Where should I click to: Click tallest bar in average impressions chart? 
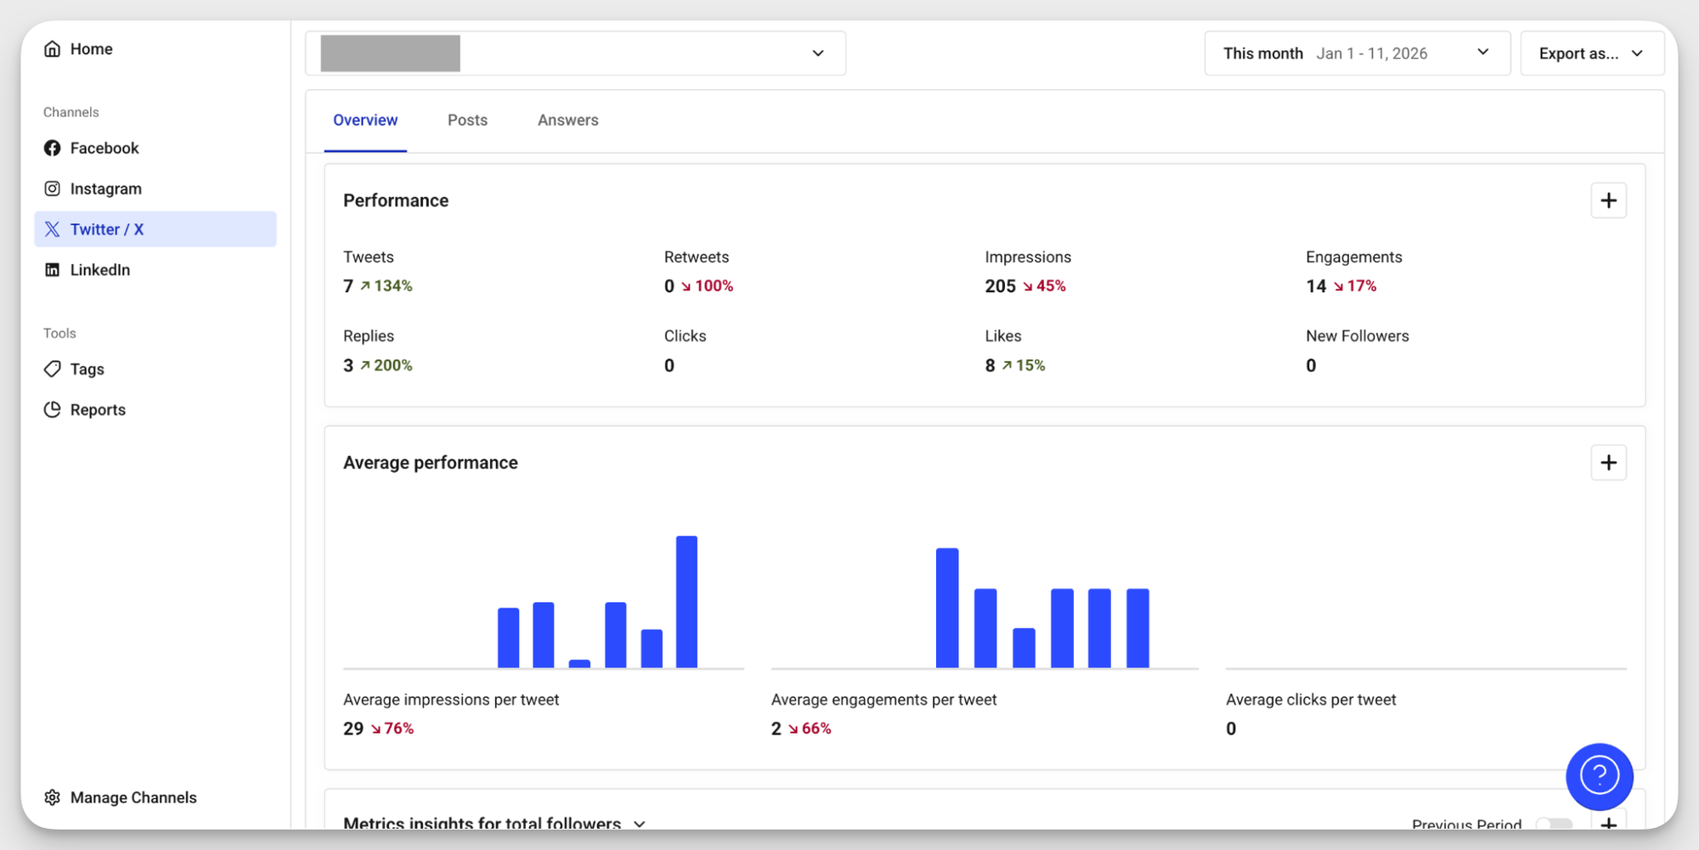click(686, 601)
